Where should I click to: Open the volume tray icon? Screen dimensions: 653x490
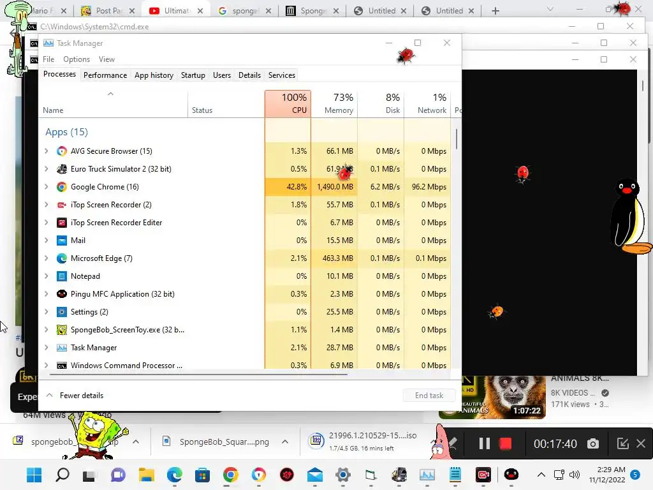click(575, 475)
